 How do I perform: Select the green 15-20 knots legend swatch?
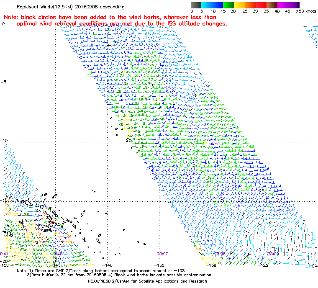tap(228, 5)
